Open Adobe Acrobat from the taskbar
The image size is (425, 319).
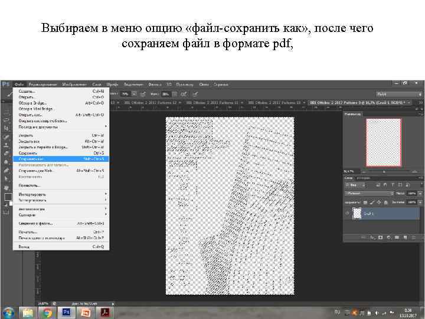tap(104, 313)
